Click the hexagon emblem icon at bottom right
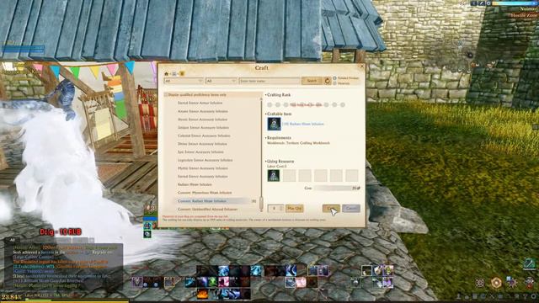539x303 pixels. (x=496, y=283)
